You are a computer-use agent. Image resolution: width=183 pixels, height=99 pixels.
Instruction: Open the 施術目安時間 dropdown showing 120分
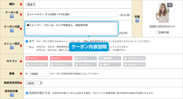(34, 83)
